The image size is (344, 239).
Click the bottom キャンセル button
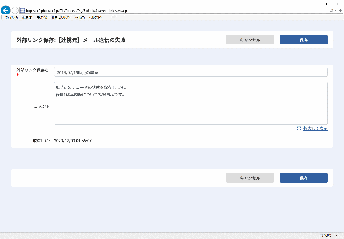point(250,178)
